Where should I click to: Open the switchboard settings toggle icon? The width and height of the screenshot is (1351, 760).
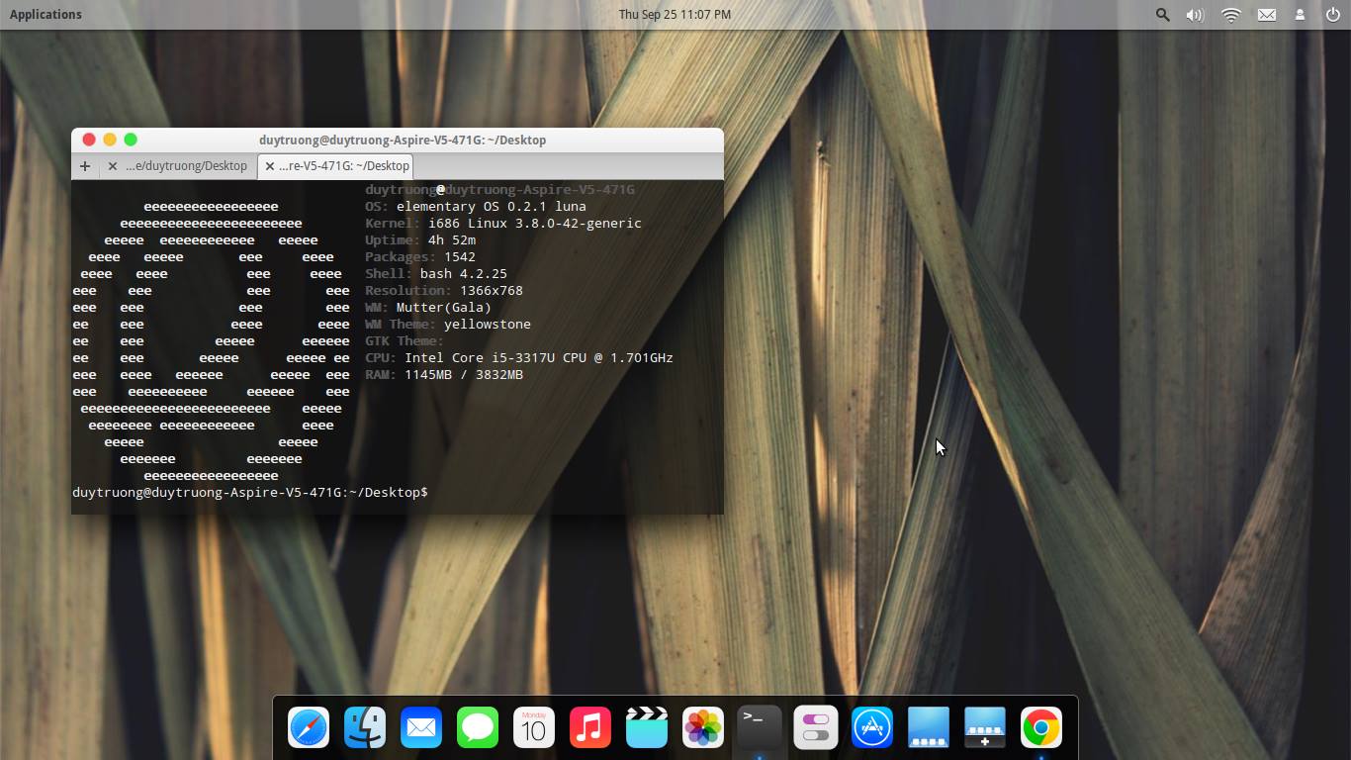point(816,727)
